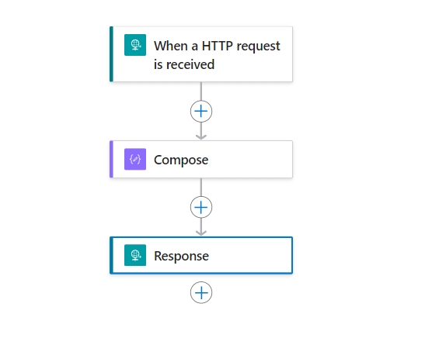
Task: Open the "When a HTTP request is received" title
Action: 217,55
